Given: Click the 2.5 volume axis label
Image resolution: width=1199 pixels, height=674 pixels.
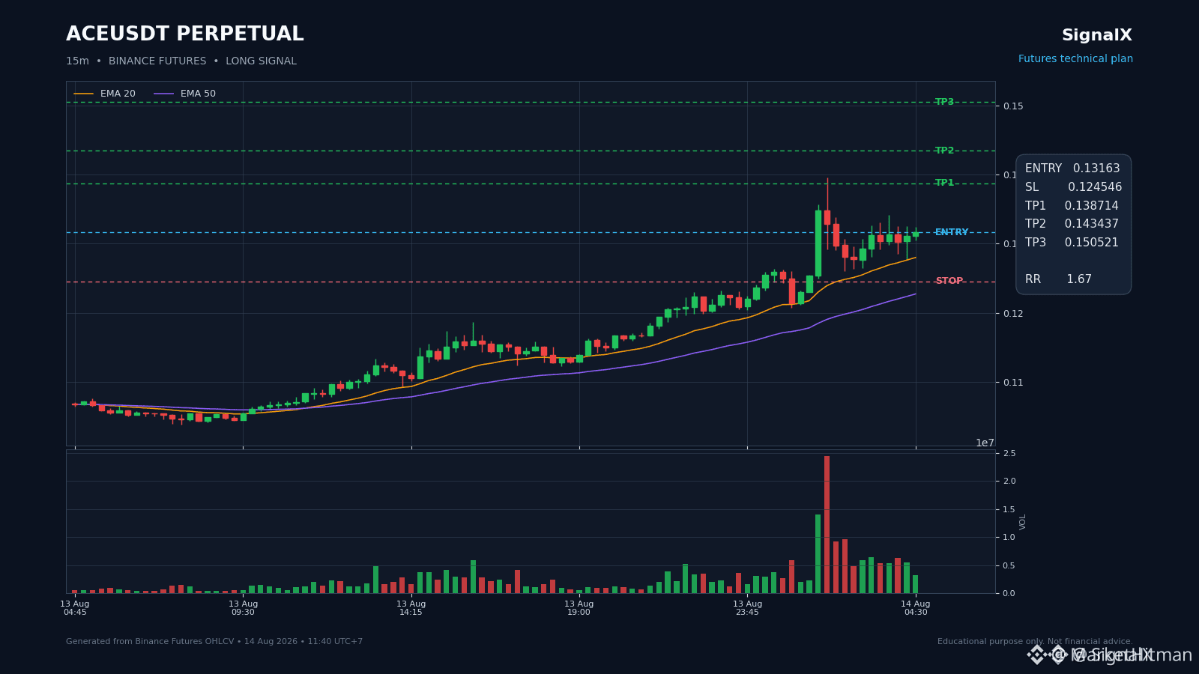Looking at the screenshot, I should [x=1009, y=454].
